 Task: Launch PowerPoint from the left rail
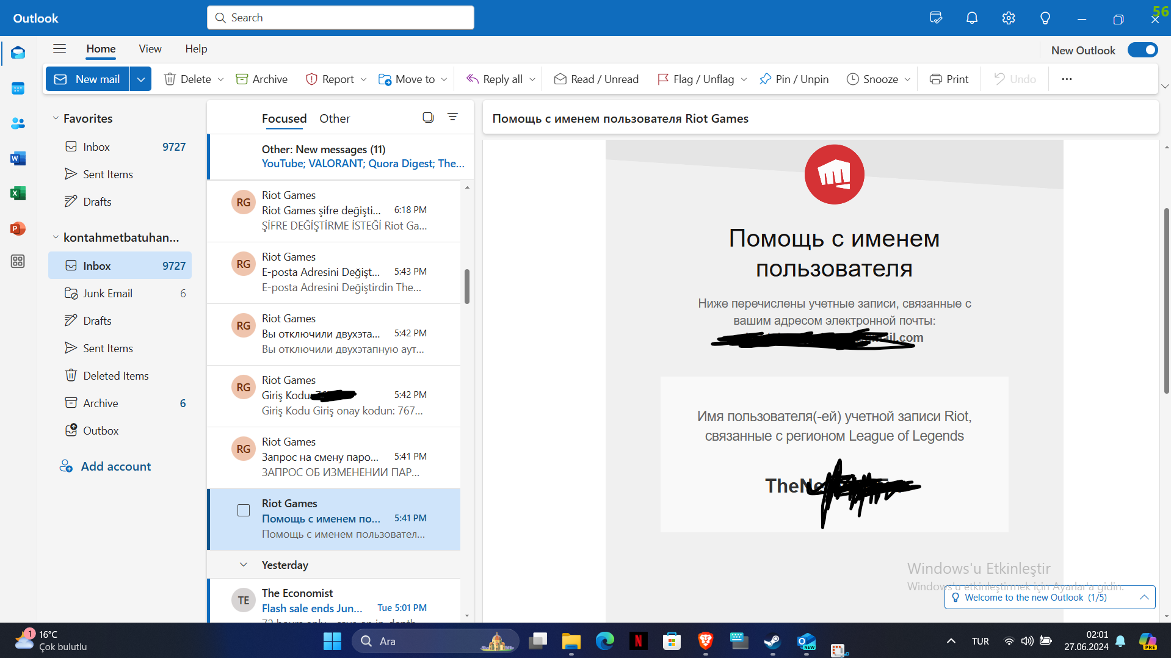coord(18,228)
